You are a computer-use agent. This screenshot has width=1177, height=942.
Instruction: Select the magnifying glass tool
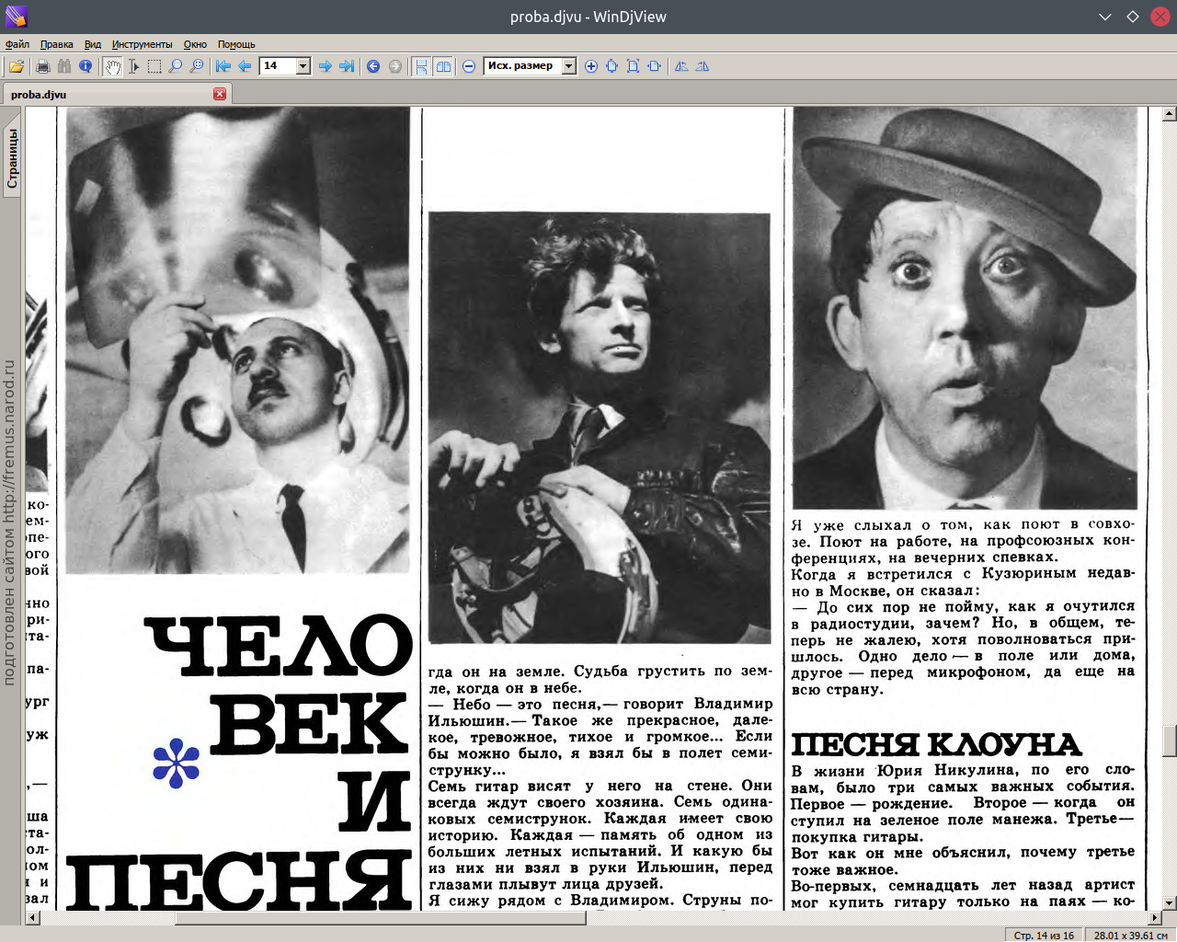click(x=176, y=66)
